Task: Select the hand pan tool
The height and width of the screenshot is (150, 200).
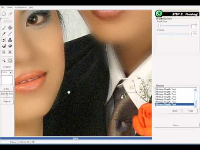Action: (x=10, y=60)
